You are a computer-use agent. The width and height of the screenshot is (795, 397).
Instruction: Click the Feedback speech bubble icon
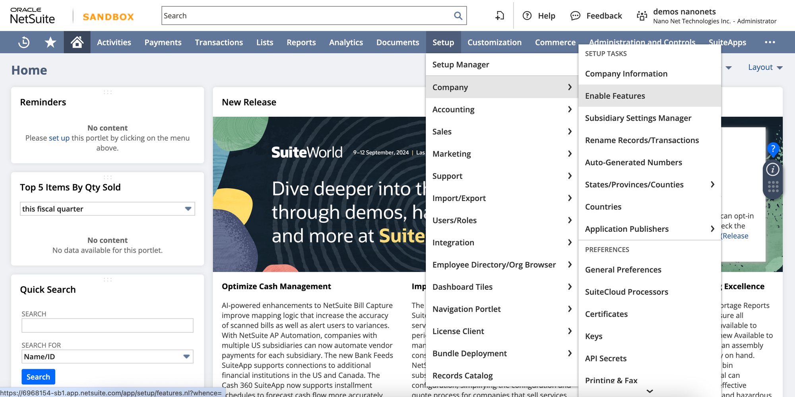pos(575,16)
